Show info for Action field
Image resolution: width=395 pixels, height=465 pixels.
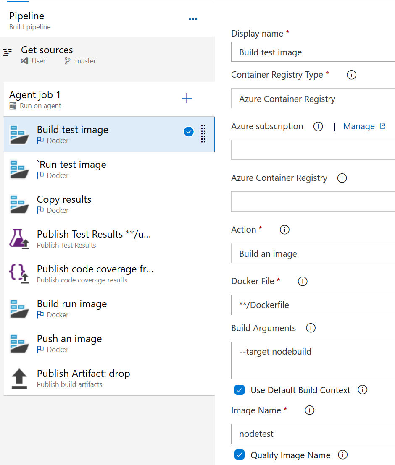tap(284, 230)
